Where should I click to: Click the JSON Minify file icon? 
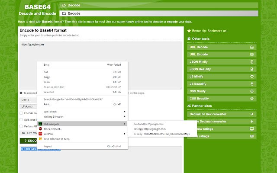(252, 62)
